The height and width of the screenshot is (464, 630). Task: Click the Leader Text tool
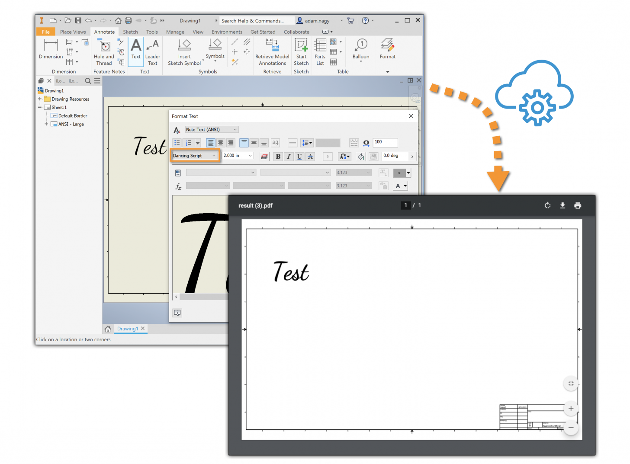[x=152, y=51]
